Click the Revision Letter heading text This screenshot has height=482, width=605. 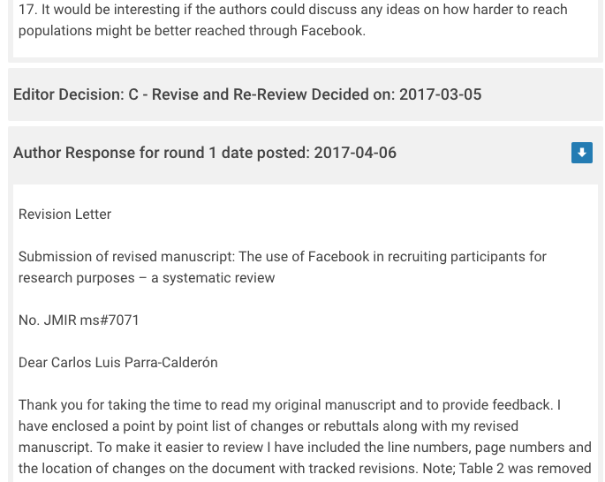coord(65,214)
